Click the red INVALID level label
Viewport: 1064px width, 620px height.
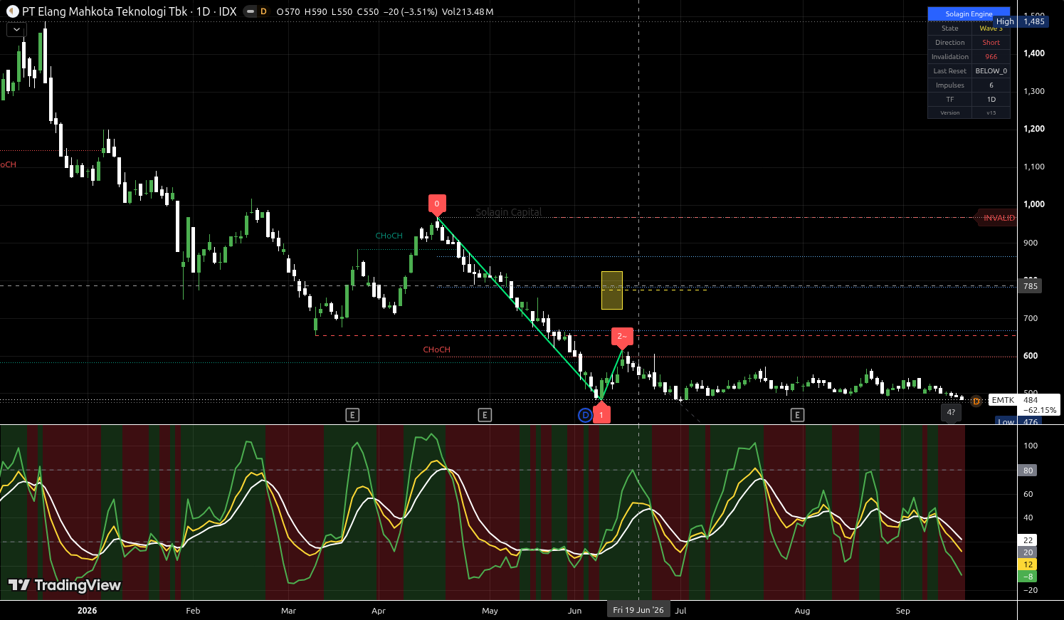click(999, 218)
